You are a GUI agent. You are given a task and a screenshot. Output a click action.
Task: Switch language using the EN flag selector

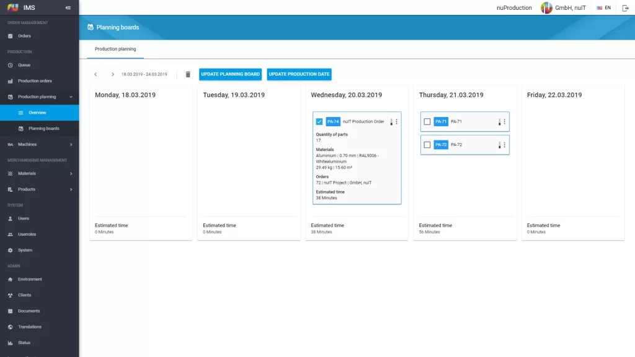pos(603,8)
